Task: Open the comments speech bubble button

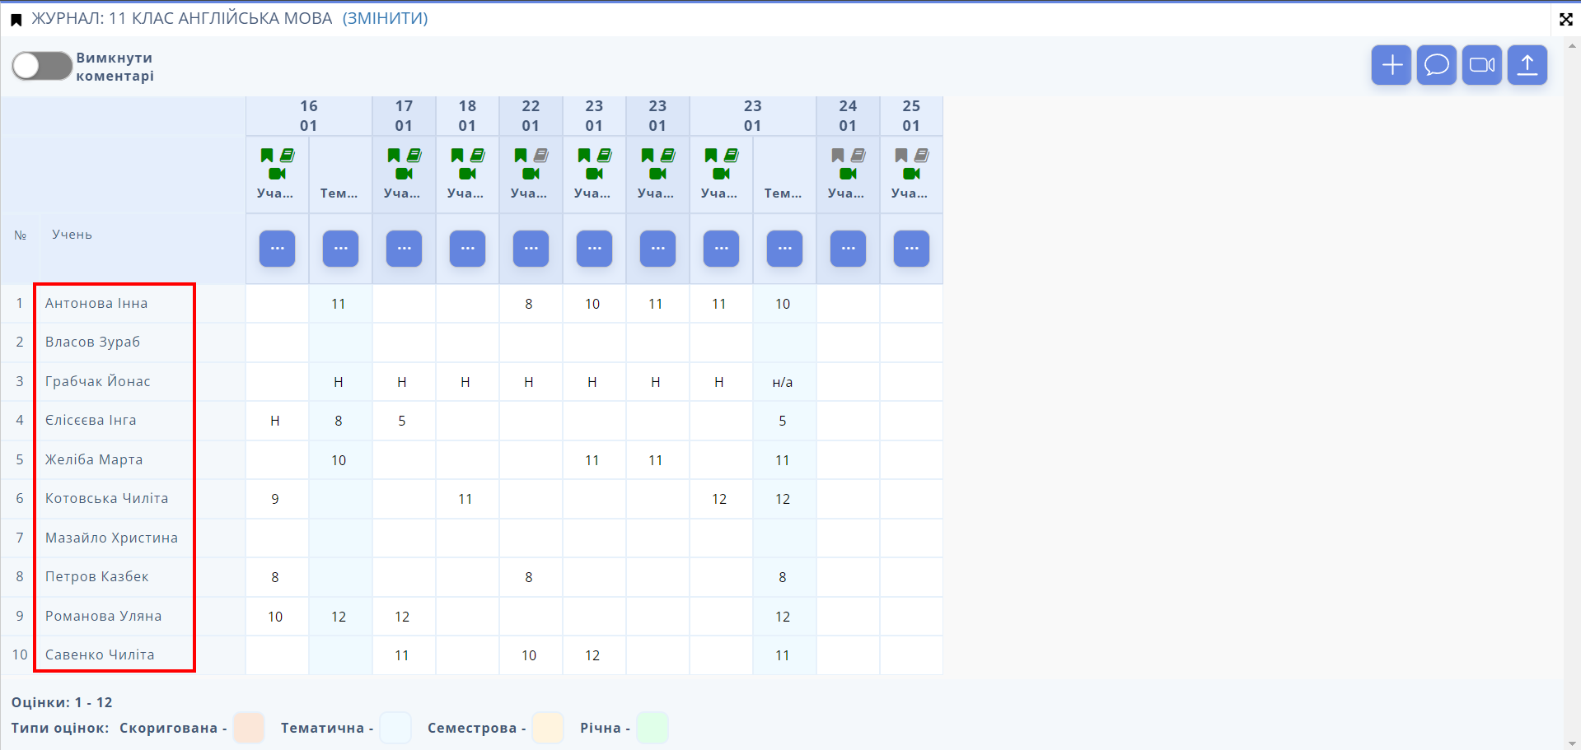Action: point(1437,65)
